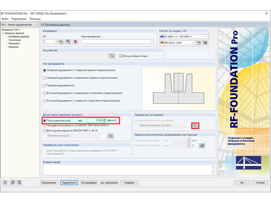Click the new foundation icon
Screen dimensions: 271x203
coord(61,42)
